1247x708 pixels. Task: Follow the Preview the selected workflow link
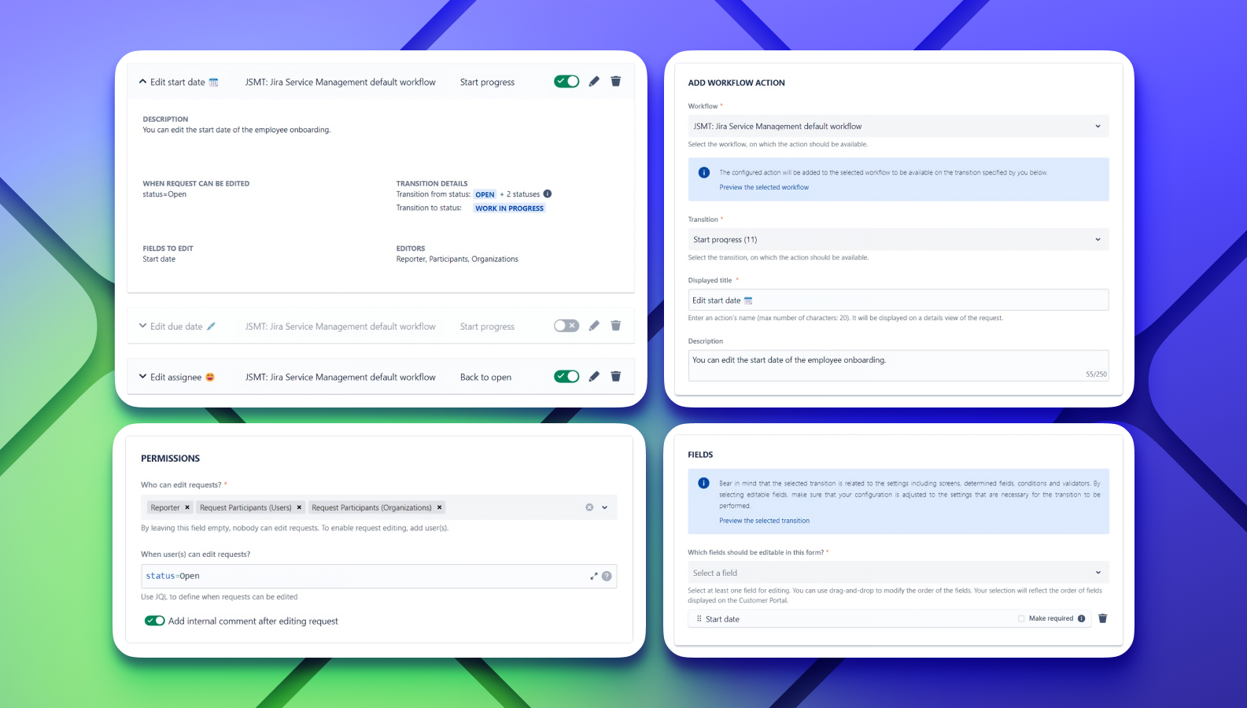pyautogui.click(x=764, y=187)
